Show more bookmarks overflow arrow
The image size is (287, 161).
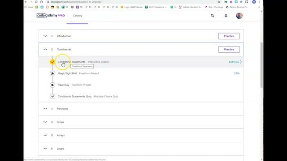[x=259, y=7]
